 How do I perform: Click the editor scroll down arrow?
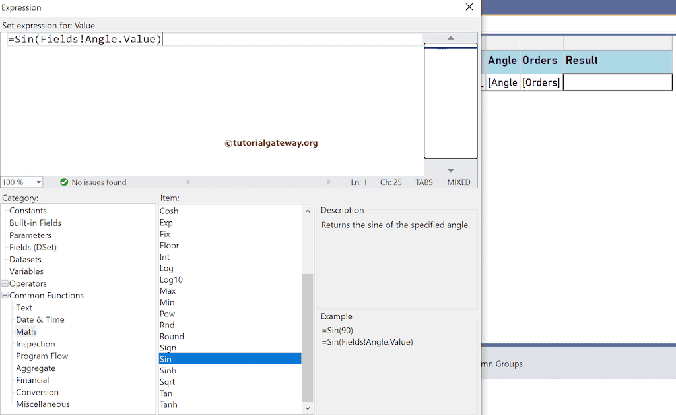click(450, 171)
